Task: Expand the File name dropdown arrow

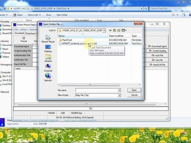Action: tap(119, 90)
